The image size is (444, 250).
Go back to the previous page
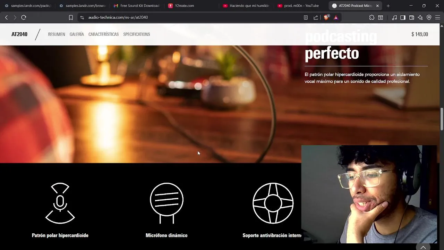click(x=6, y=17)
